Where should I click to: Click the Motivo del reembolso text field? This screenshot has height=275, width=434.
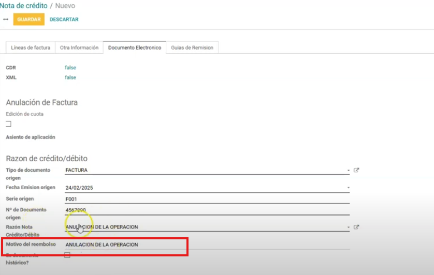[x=207, y=245]
